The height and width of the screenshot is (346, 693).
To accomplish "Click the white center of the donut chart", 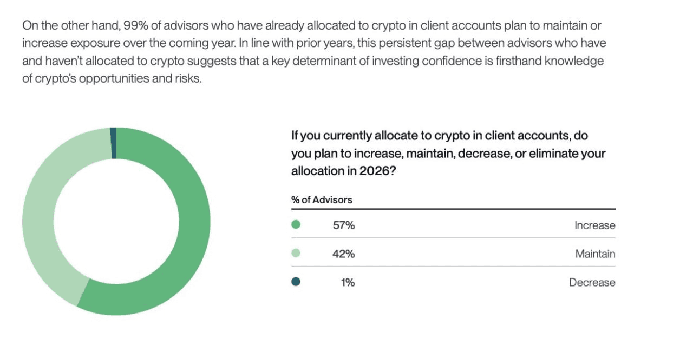I will point(116,221).
